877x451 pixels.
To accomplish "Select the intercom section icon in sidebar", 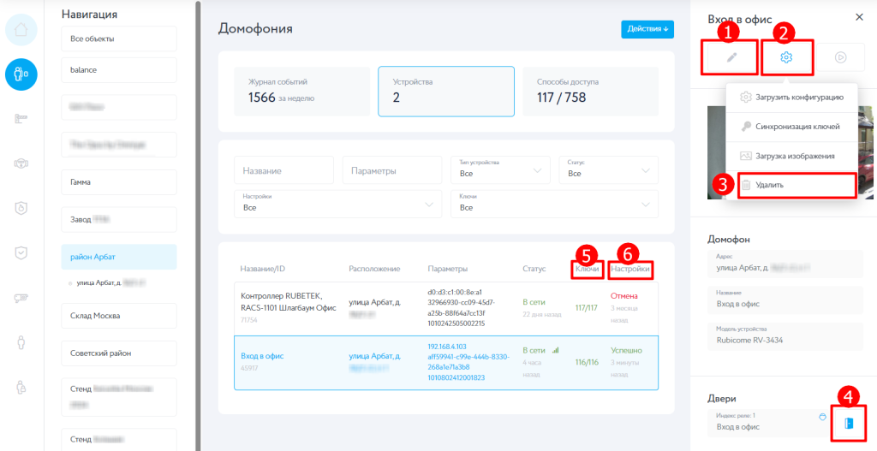I will pos(21,74).
